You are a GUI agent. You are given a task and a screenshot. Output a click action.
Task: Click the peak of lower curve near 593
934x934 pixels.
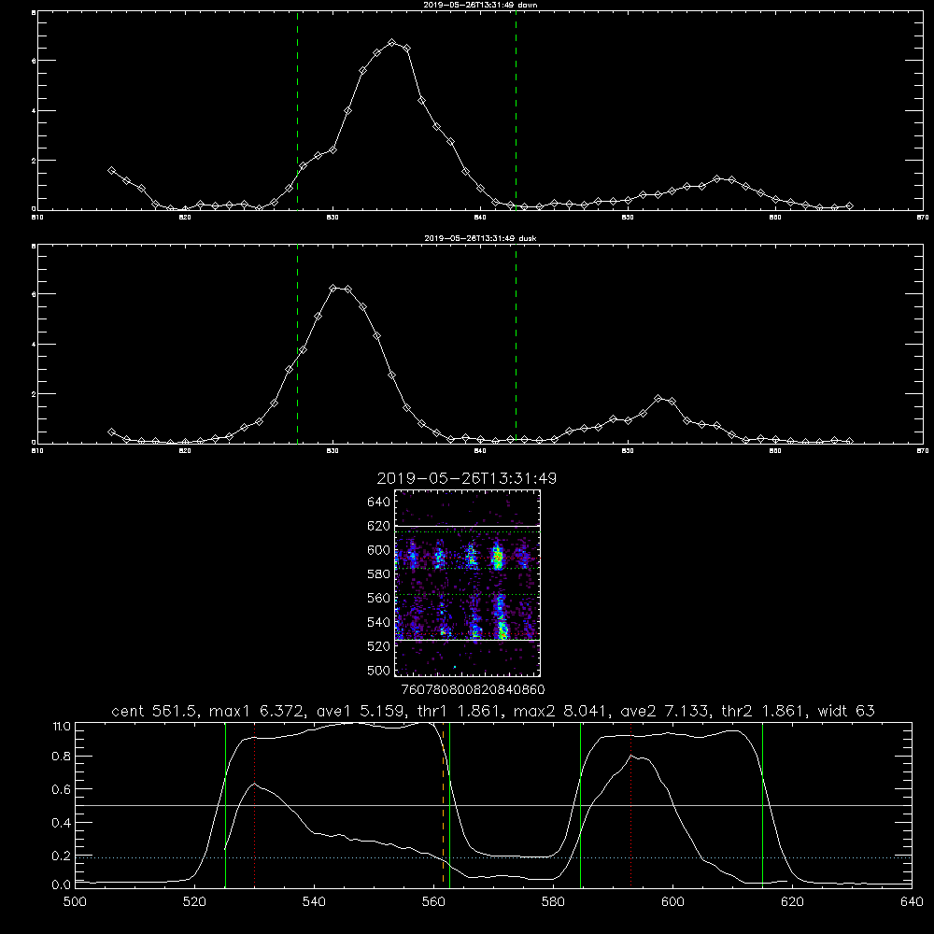[630, 756]
